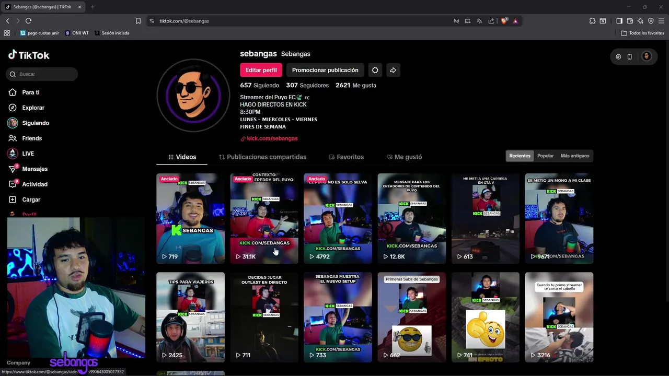The width and height of the screenshot is (669, 376).
Task: Open Sesión iniciada bookmark
Action: [x=112, y=33]
